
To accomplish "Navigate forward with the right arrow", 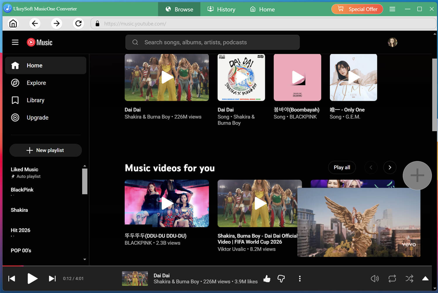I will [57, 23].
